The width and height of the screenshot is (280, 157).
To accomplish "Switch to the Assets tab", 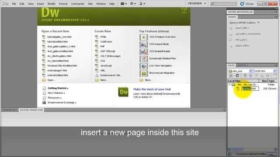I will [241, 65].
